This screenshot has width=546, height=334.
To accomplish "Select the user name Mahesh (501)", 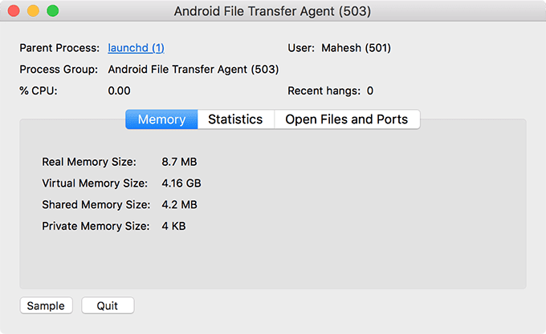I will click(356, 48).
